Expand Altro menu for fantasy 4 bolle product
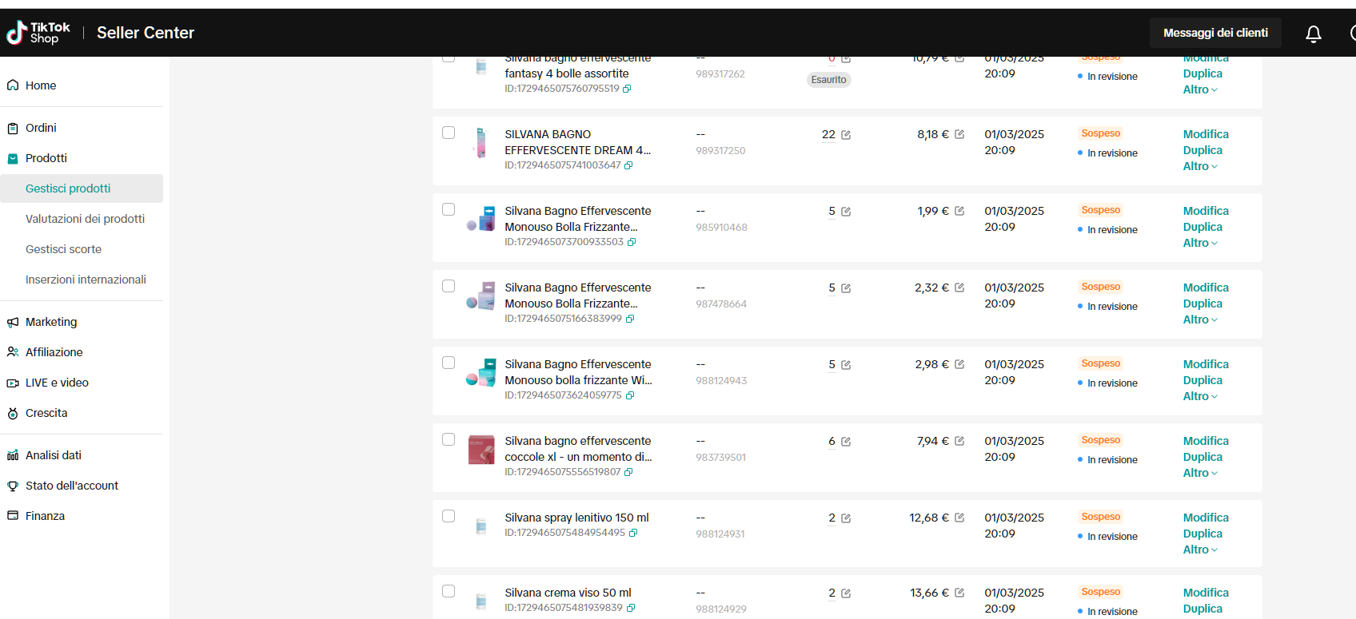 [1200, 89]
